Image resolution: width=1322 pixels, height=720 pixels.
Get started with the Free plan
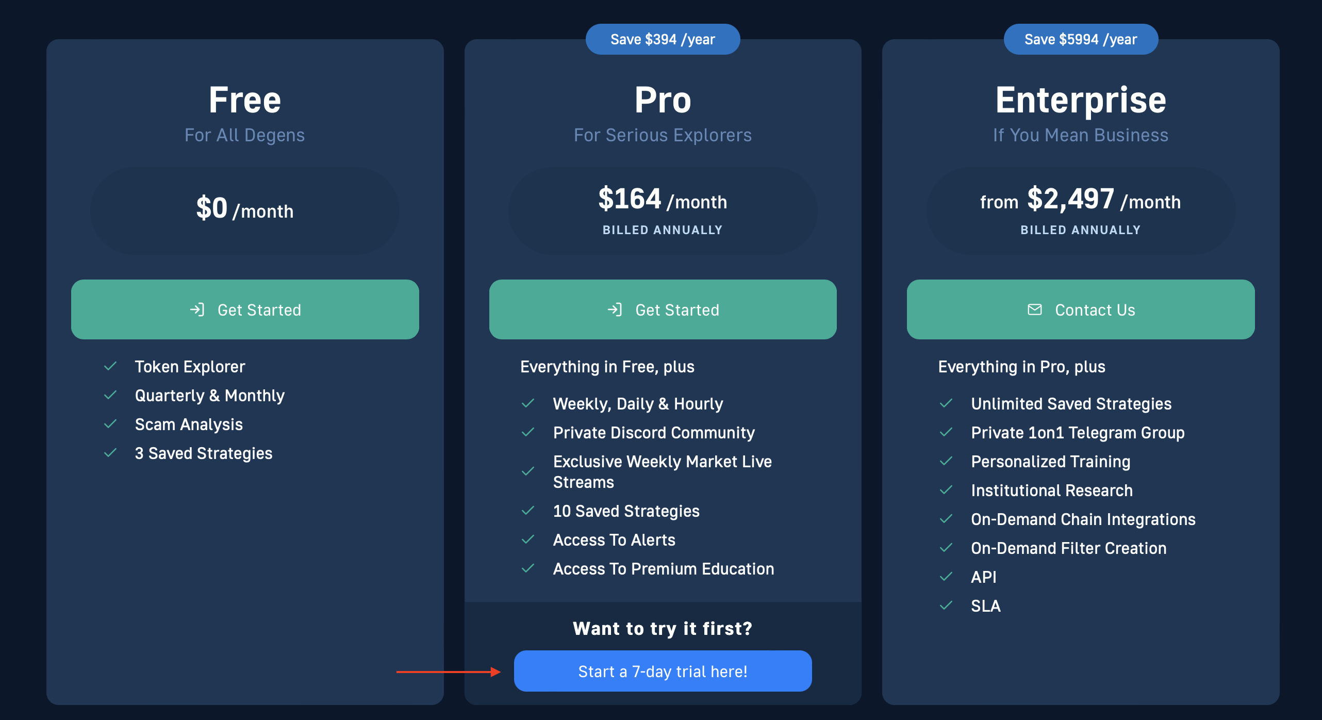(x=245, y=309)
